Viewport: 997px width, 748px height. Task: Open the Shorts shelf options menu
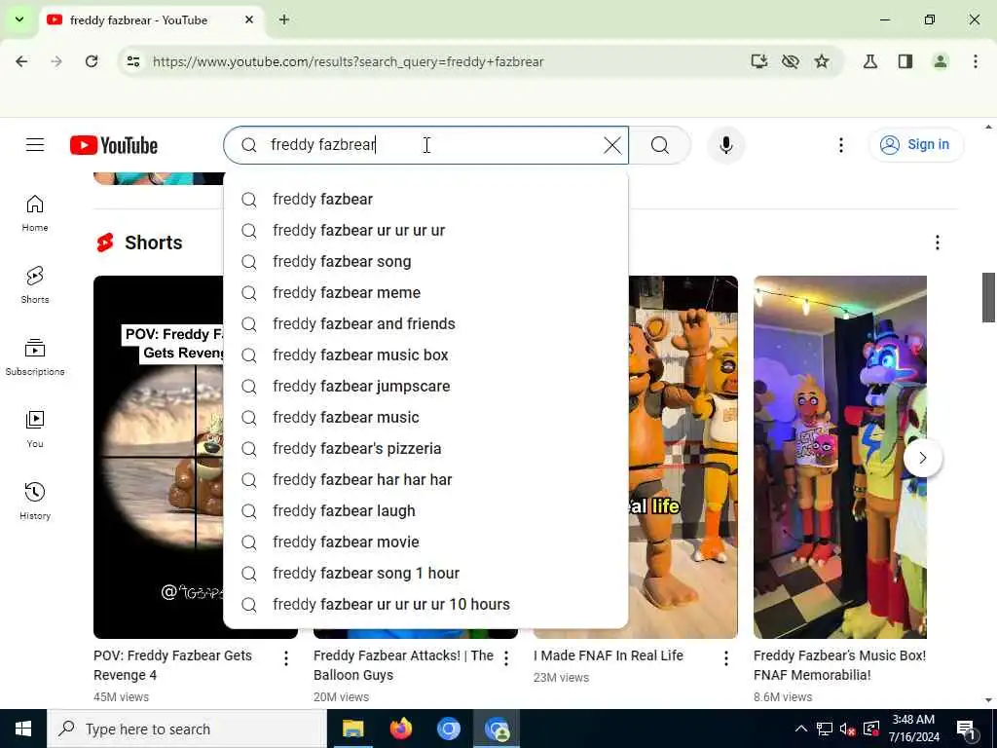[x=937, y=243]
